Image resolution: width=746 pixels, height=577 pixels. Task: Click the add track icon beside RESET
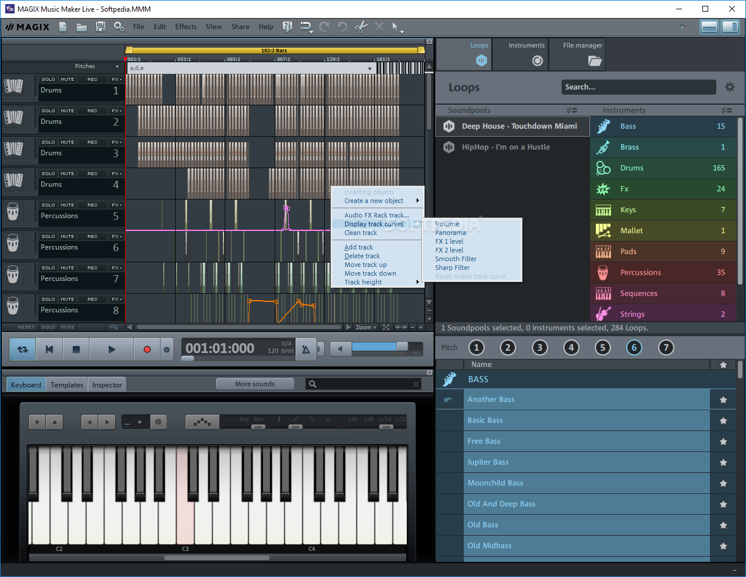[x=113, y=327]
